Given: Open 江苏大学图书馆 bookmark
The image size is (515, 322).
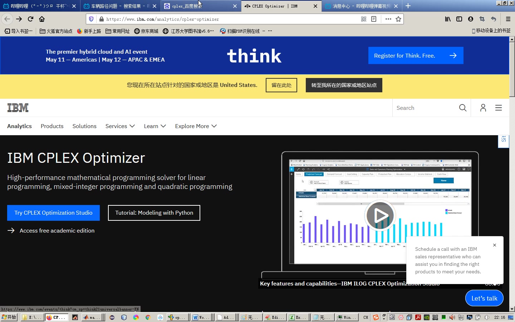Looking at the screenshot, I should pyautogui.click(x=188, y=31).
